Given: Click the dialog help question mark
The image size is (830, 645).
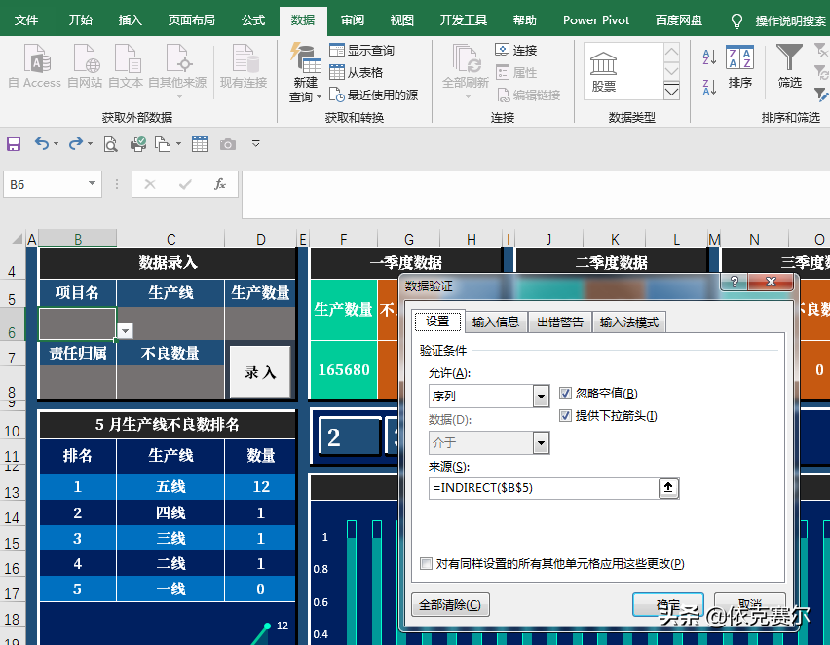Looking at the screenshot, I should (x=734, y=282).
